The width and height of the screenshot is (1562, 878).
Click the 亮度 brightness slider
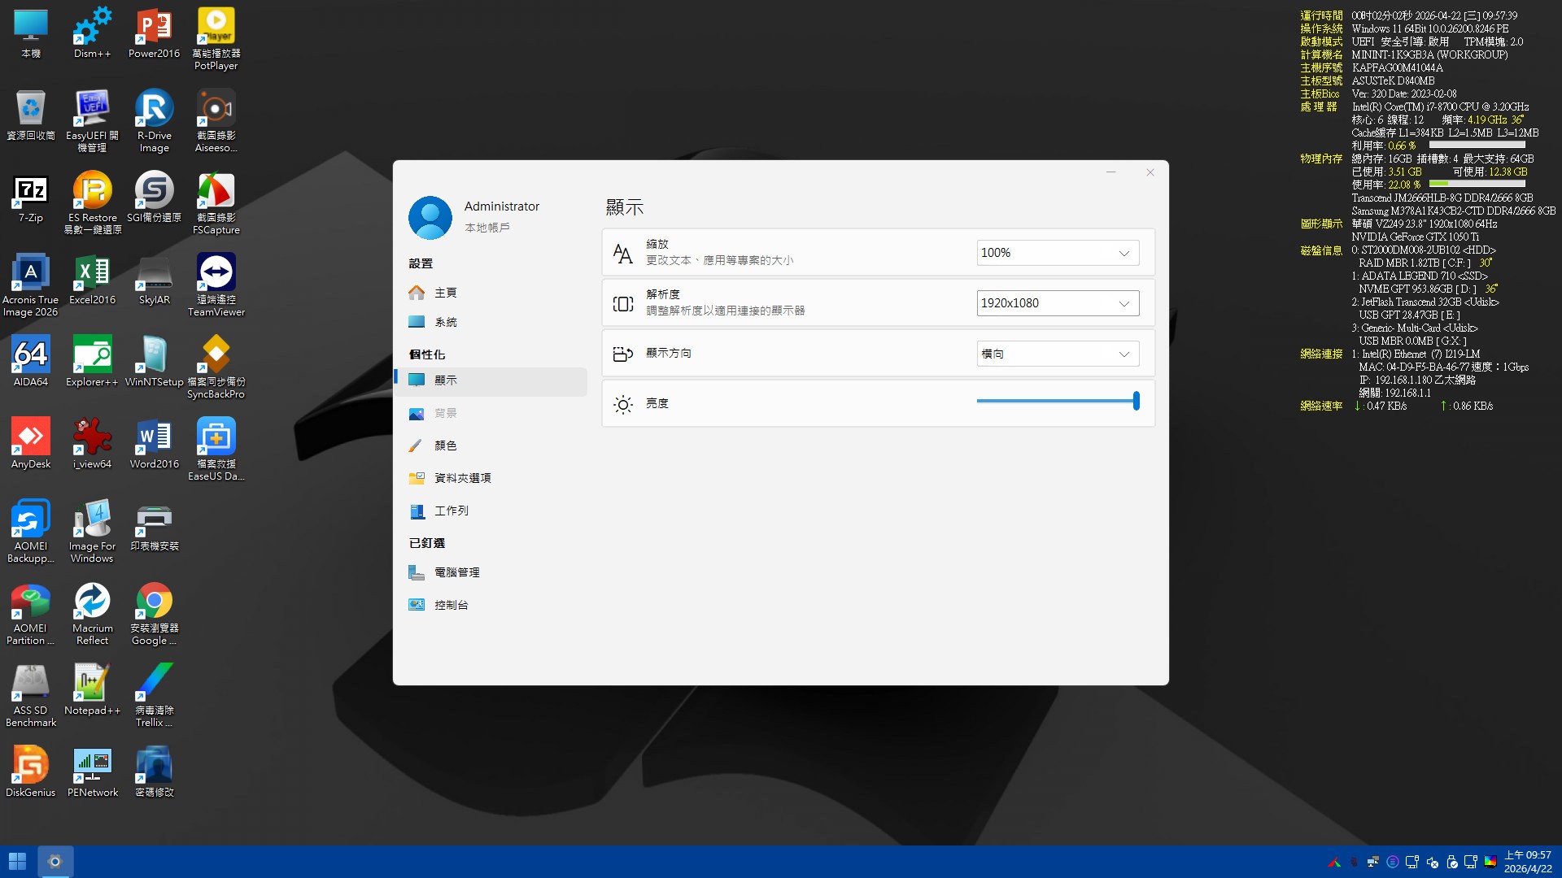click(1056, 401)
